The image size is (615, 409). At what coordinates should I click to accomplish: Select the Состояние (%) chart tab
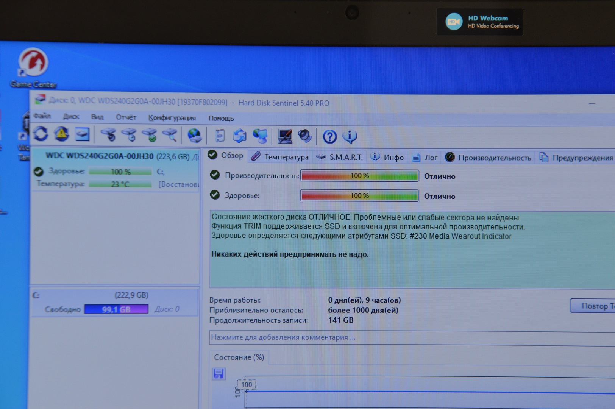click(x=239, y=357)
